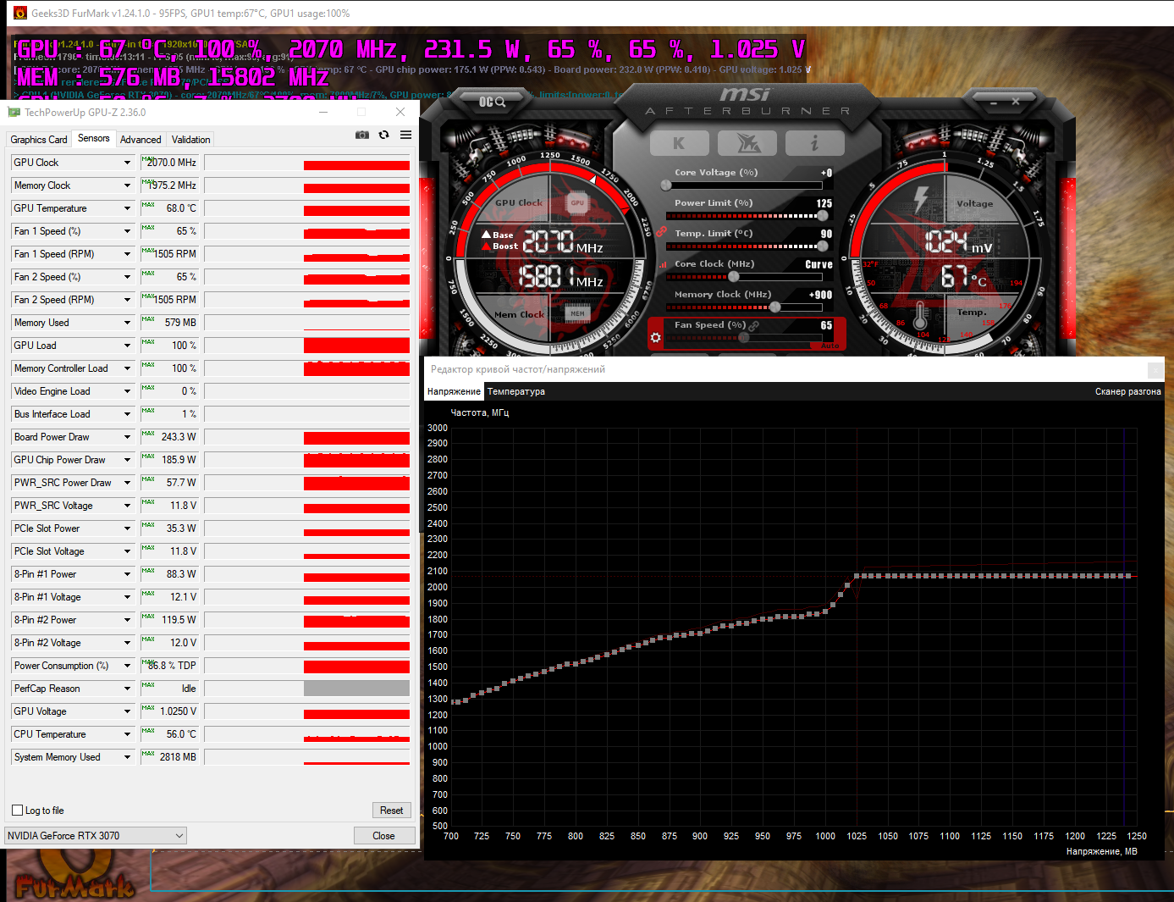The image size is (1174, 902).
Task: Select the Напряжение tab in curve editor
Action: (454, 391)
